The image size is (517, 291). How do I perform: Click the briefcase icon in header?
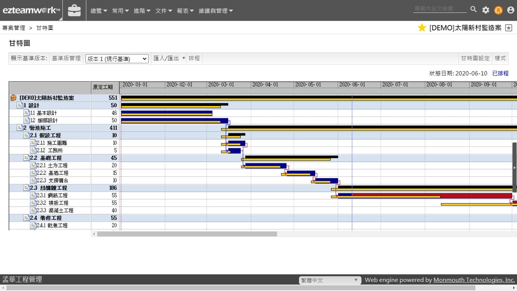(74, 11)
